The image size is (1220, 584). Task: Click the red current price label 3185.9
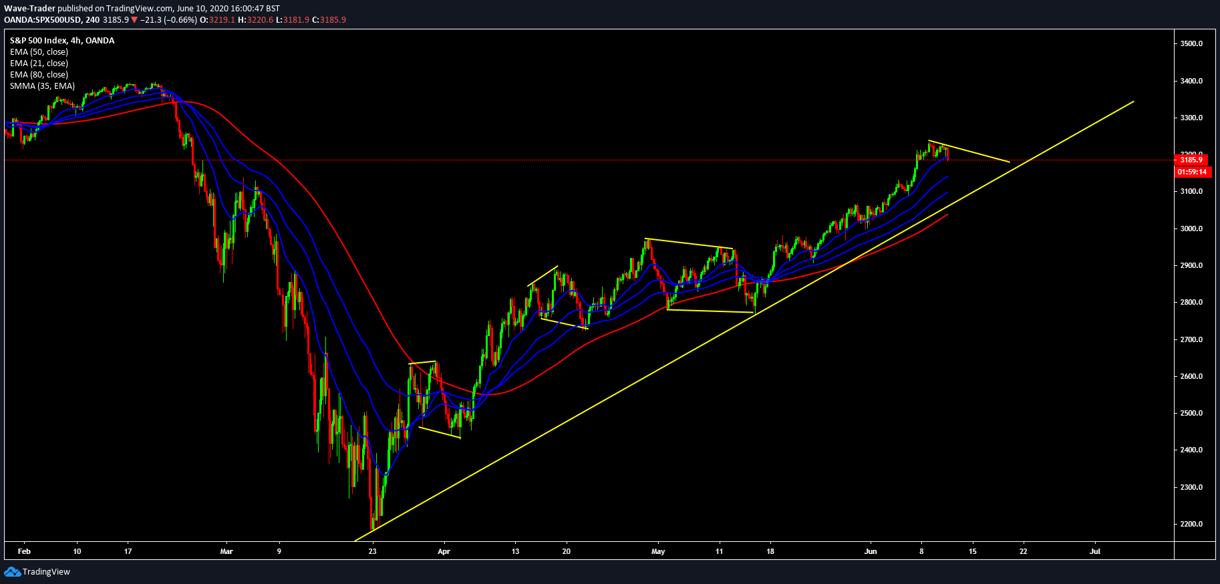click(1191, 160)
